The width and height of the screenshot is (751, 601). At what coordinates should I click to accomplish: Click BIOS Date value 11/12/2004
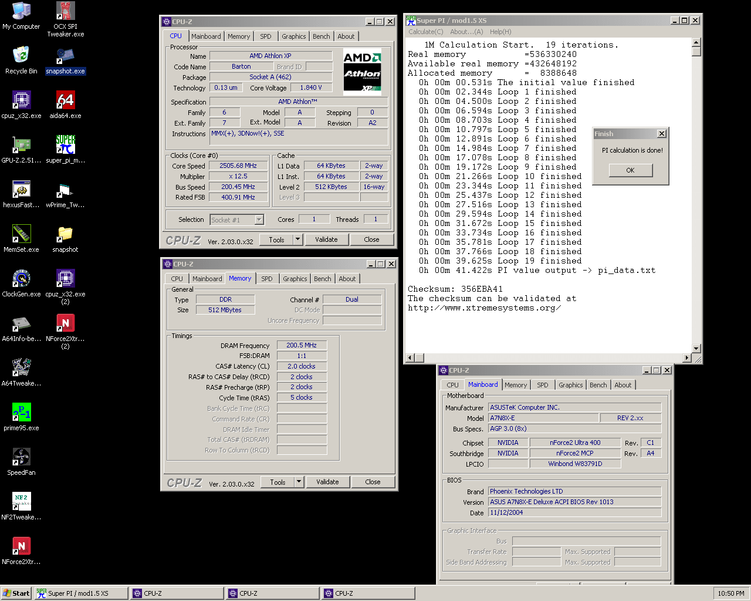point(574,512)
